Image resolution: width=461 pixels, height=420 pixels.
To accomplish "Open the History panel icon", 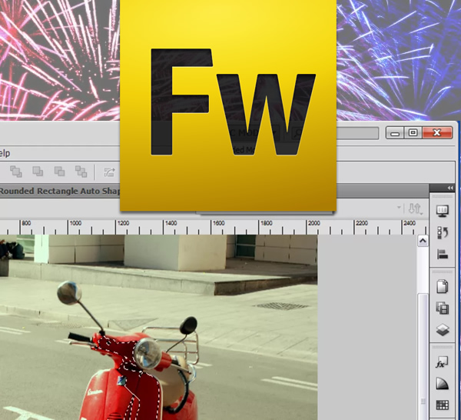I will click(x=443, y=232).
